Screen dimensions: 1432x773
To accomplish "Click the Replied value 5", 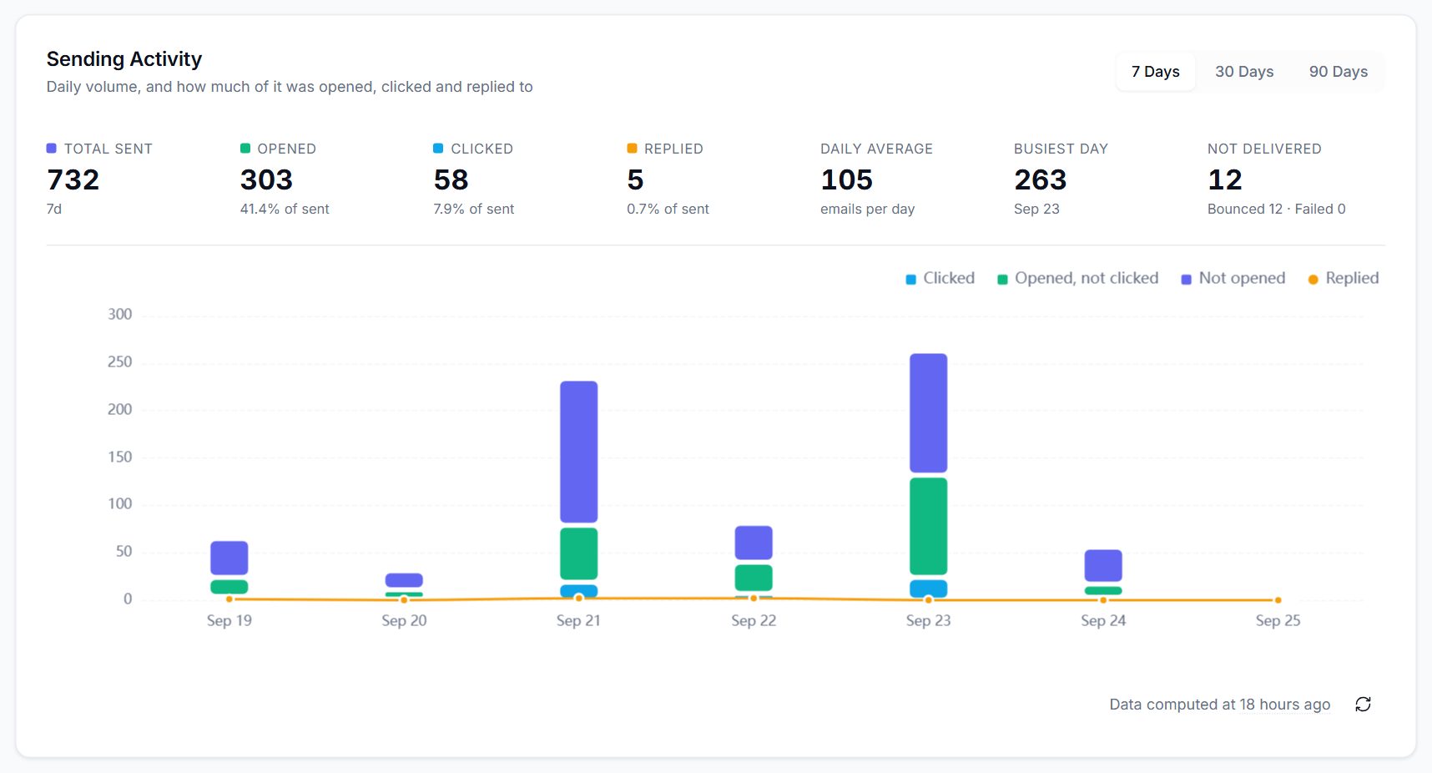I will [636, 179].
